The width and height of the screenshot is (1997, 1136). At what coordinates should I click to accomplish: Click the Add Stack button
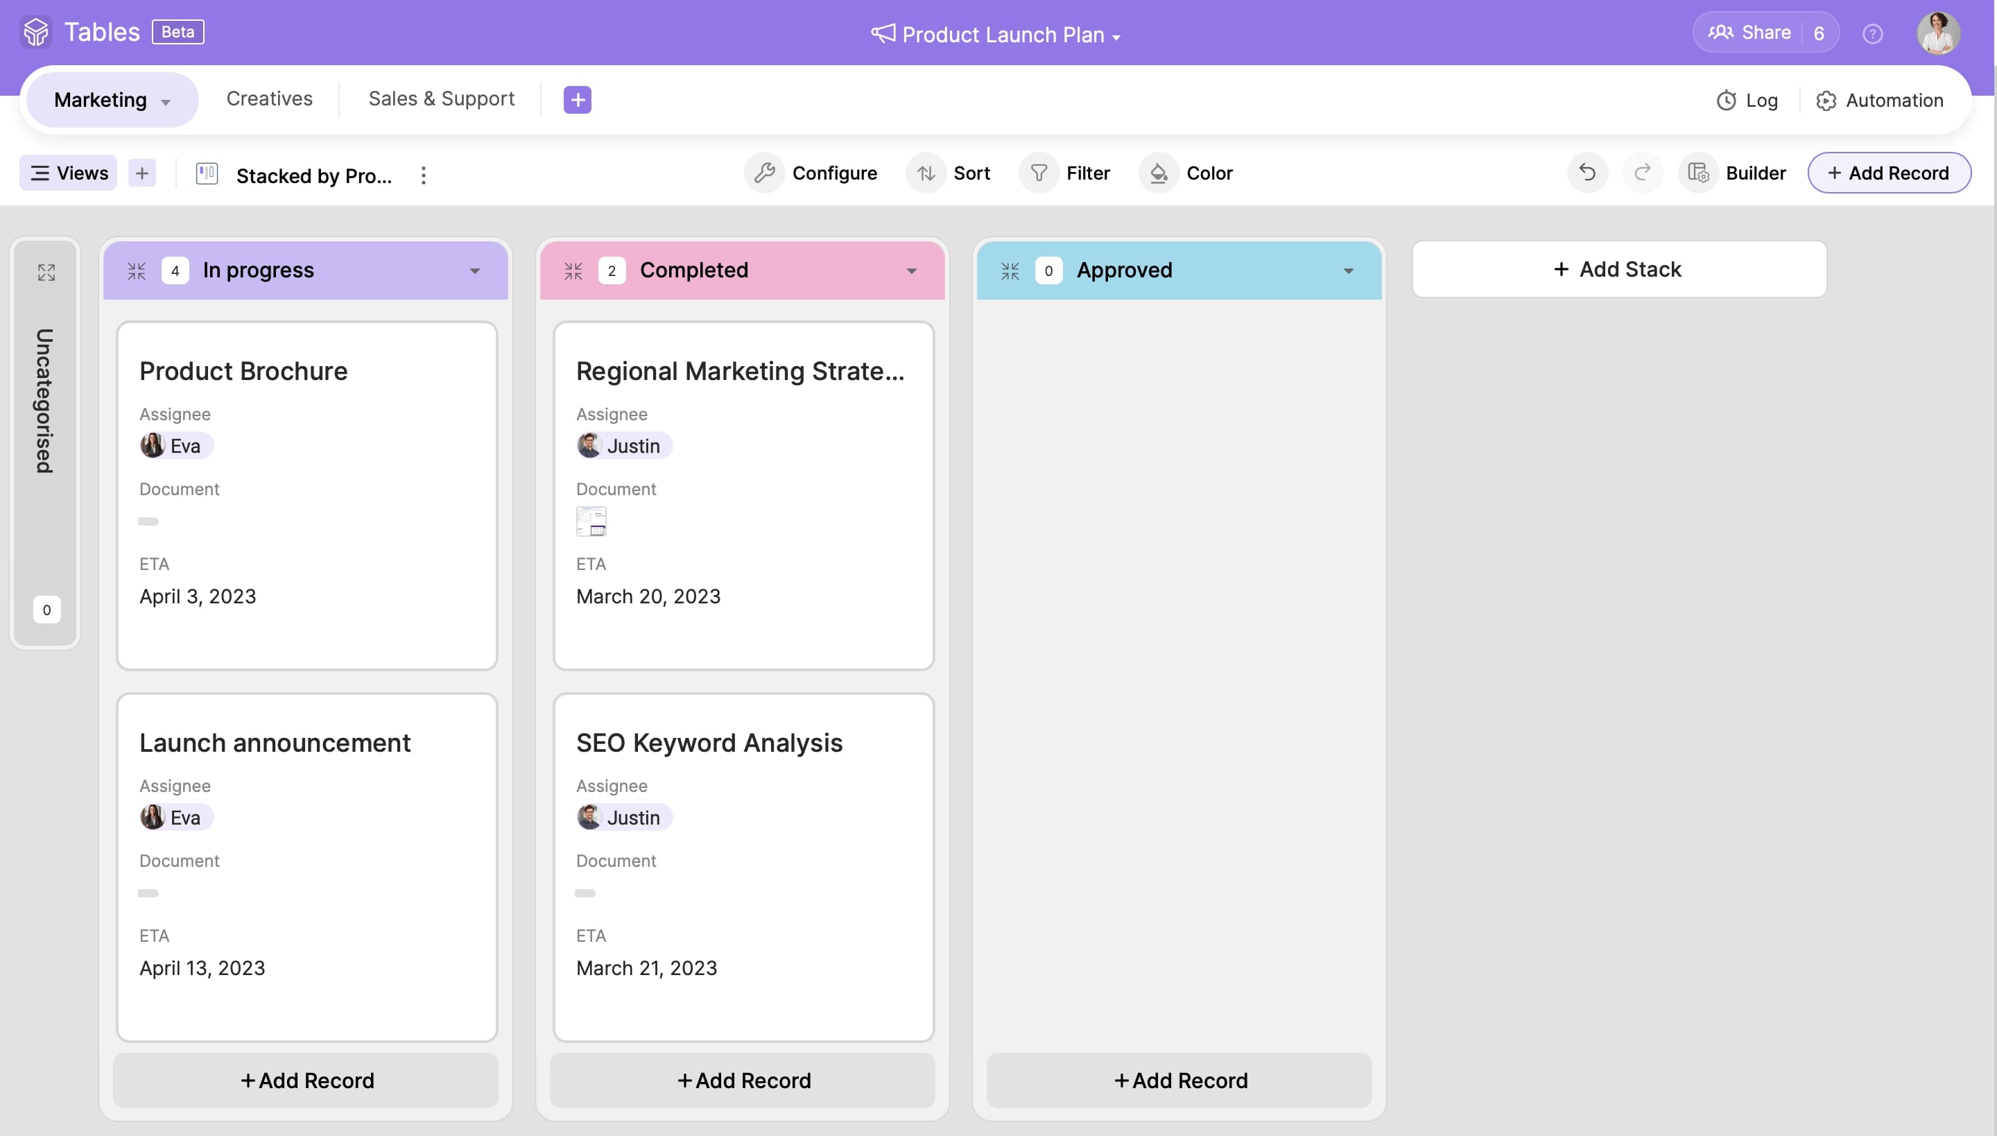1618,269
